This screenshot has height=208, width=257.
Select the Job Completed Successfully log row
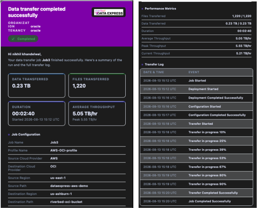(196, 201)
